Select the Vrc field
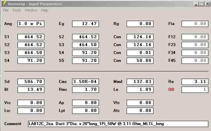The width and height of the screenshot is (211, 131). pos(31,103)
